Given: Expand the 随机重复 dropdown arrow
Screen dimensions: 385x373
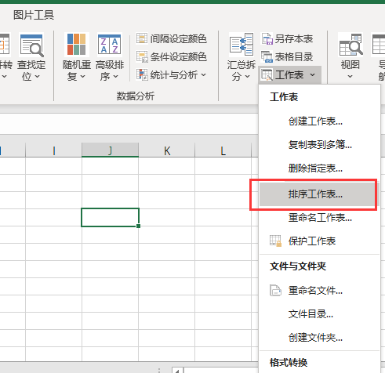Looking at the screenshot, I should click(x=82, y=77).
